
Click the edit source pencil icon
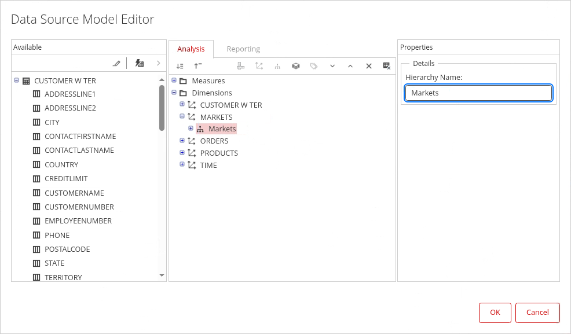[116, 63]
